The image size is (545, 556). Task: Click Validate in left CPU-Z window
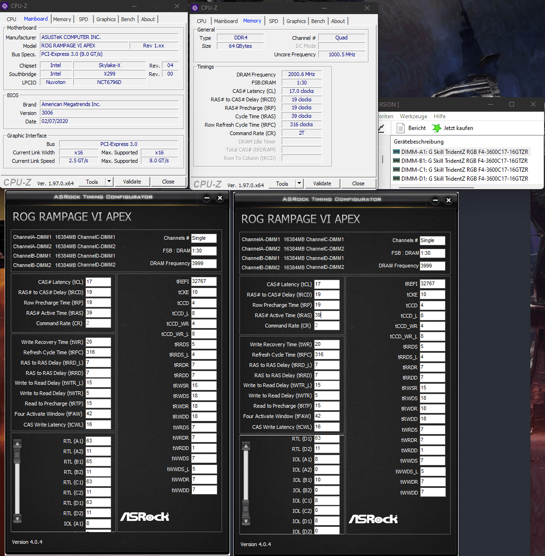pos(132,182)
